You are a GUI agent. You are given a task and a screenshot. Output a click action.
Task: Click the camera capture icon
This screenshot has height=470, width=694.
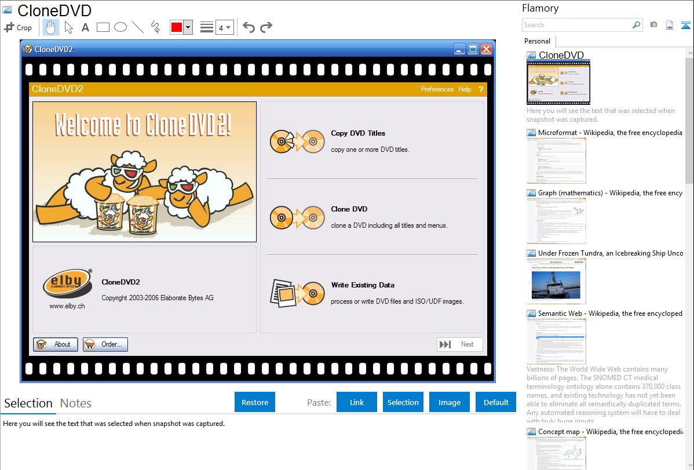tap(653, 25)
